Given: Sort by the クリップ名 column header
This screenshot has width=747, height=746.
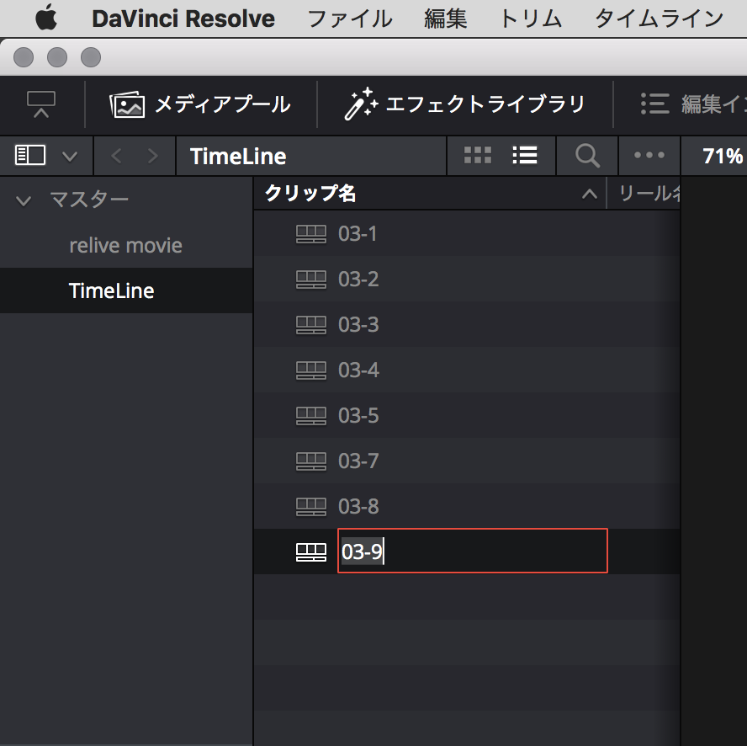Looking at the screenshot, I should pos(310,193).
